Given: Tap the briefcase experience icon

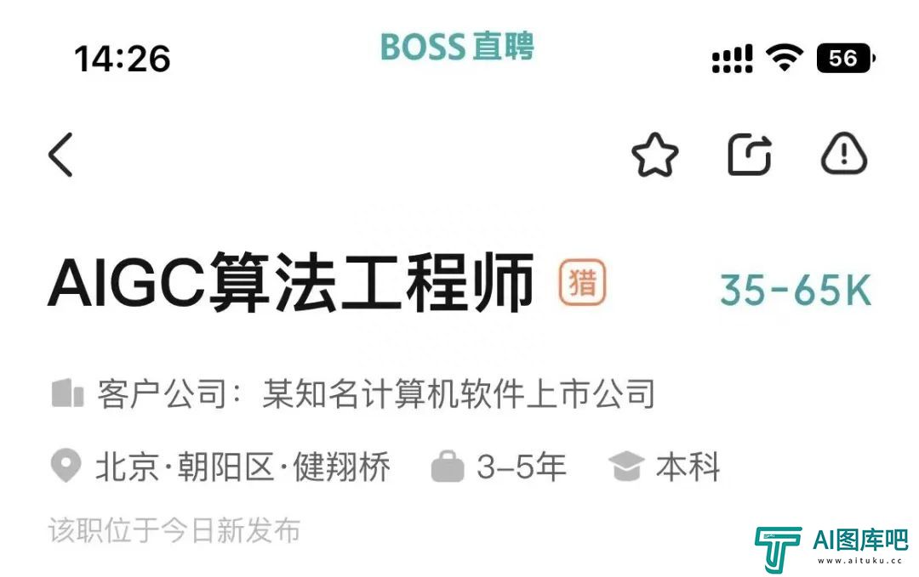Looking at the screenshot, I should [x=448, y=467].
